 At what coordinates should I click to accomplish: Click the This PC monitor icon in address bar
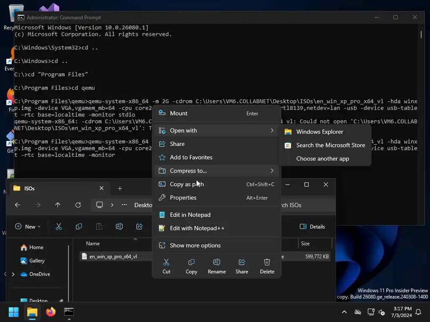[100, 205]
